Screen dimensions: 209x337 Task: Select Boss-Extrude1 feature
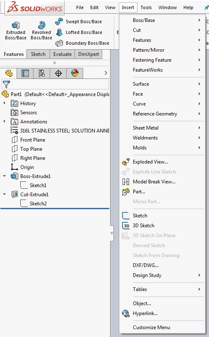(31, 176)
